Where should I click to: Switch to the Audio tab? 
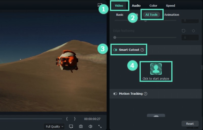coord(136,6)
